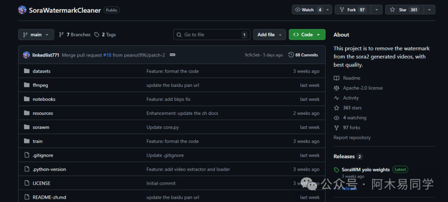Open the SoraWM yolo weights release

pos(366,169)
